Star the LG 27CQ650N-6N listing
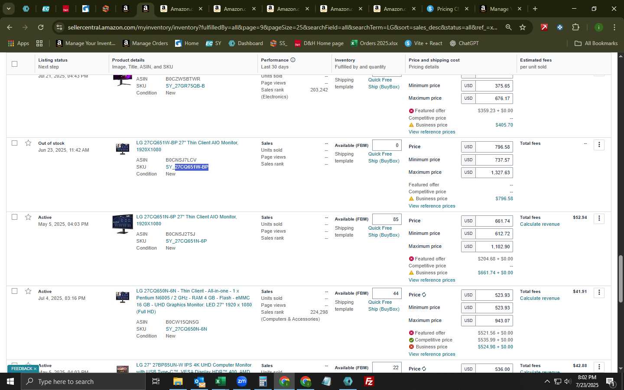The width and height of the screenshot is (624, 390). 28,291
